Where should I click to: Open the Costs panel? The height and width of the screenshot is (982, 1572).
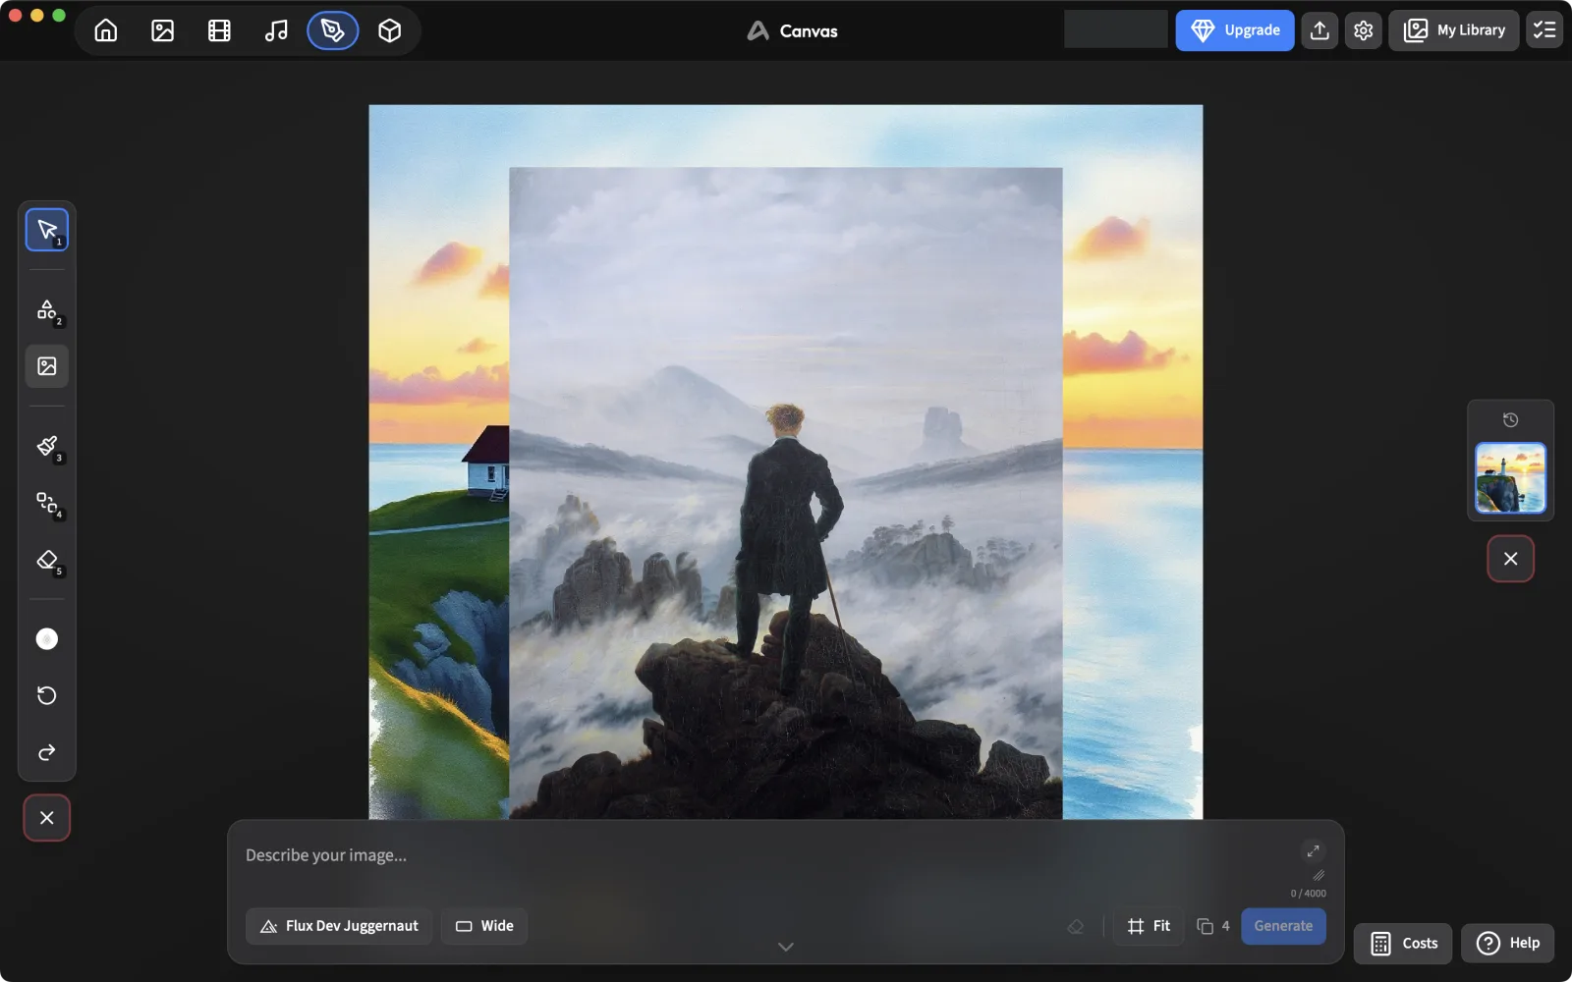[x=1403, y=944]
